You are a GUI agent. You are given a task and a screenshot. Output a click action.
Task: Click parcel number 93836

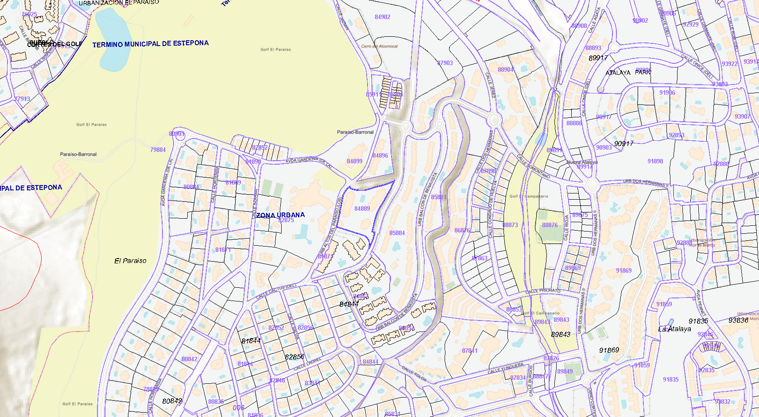(738, 320)
